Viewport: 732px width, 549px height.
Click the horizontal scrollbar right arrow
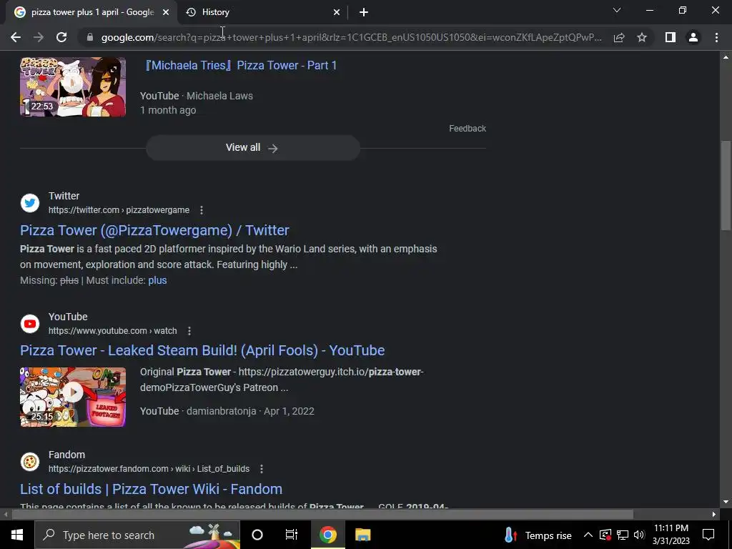point(714,515)
